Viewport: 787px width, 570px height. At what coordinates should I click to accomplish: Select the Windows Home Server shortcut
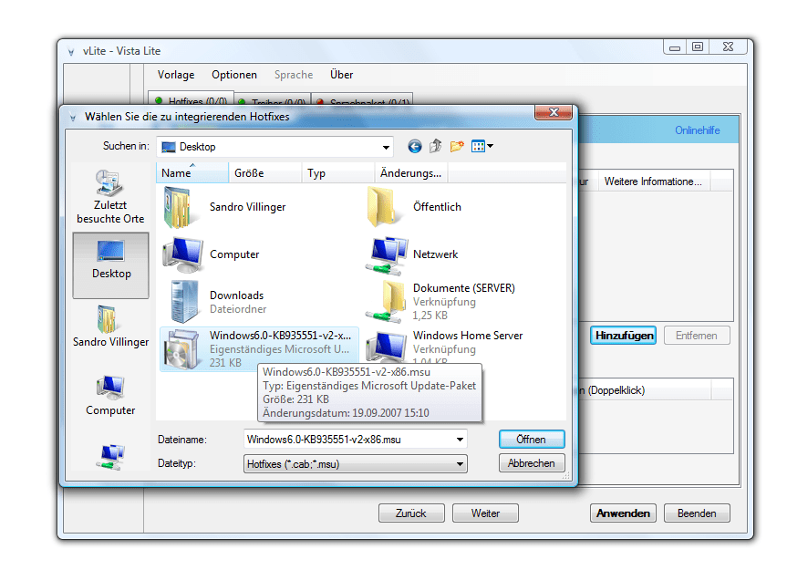coord(467,336)
